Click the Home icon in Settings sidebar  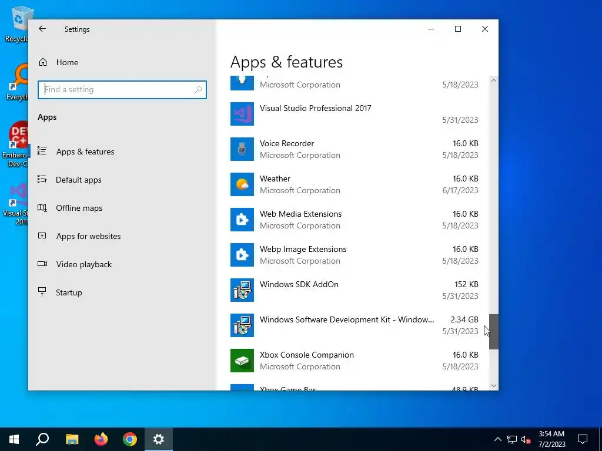click(x=42, y=62)
